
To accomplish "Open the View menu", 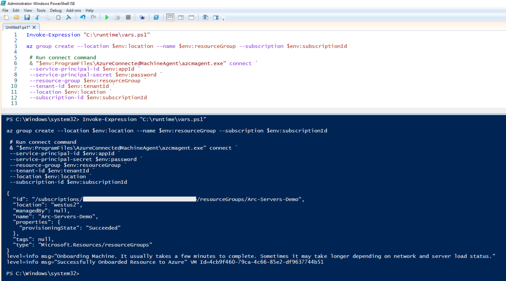I will pyautogui.click(x=28, y=10).
